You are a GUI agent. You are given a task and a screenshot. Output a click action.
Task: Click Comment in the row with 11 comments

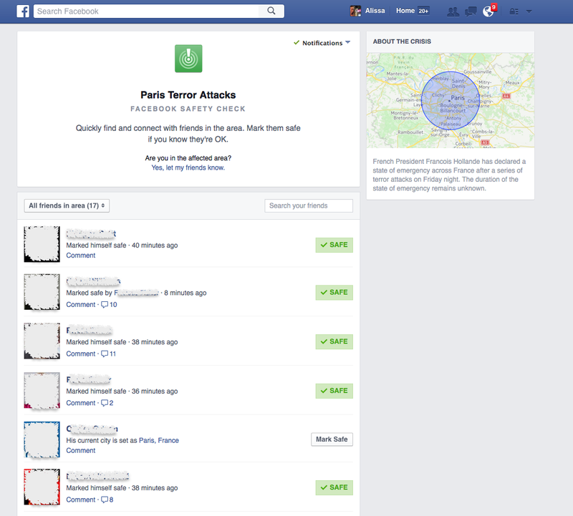[x=81, y=354]
